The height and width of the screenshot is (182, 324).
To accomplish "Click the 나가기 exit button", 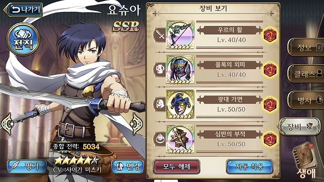I will click(23, 9).
